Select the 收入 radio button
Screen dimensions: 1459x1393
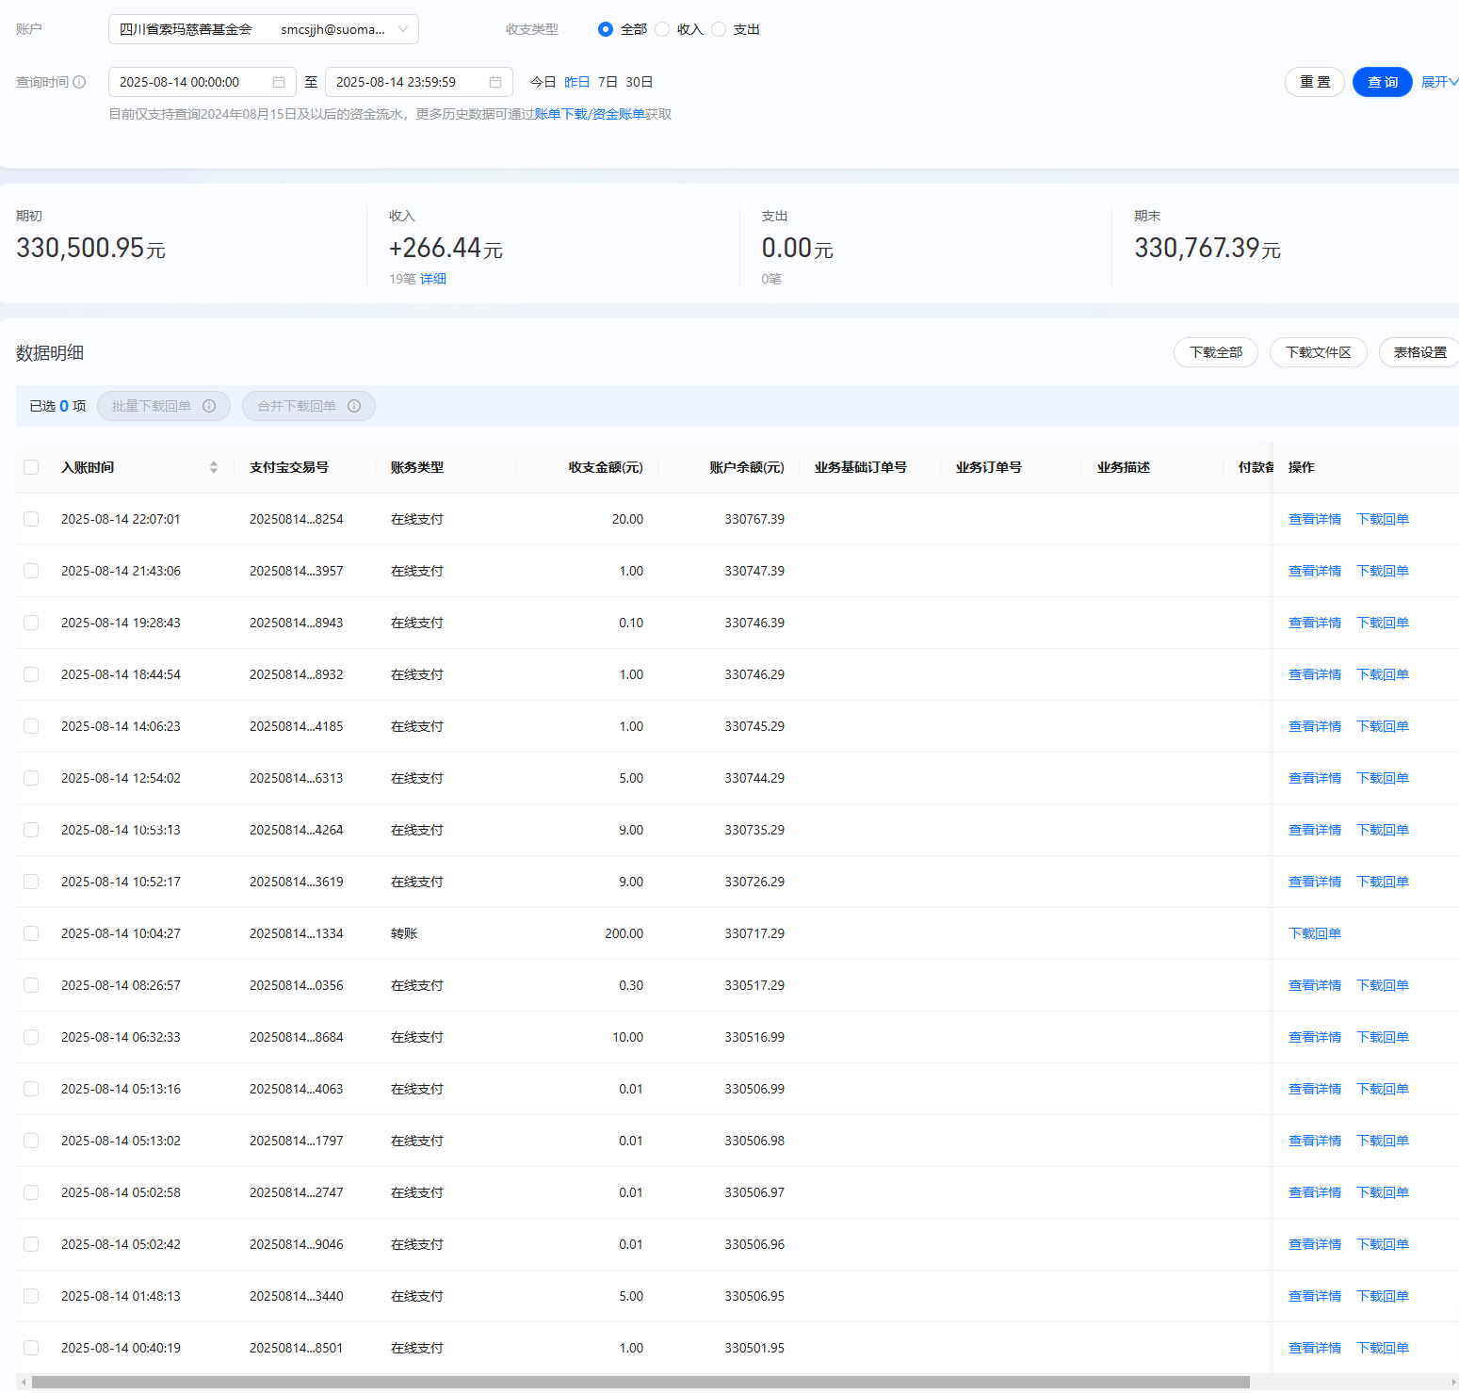[662, 29]
